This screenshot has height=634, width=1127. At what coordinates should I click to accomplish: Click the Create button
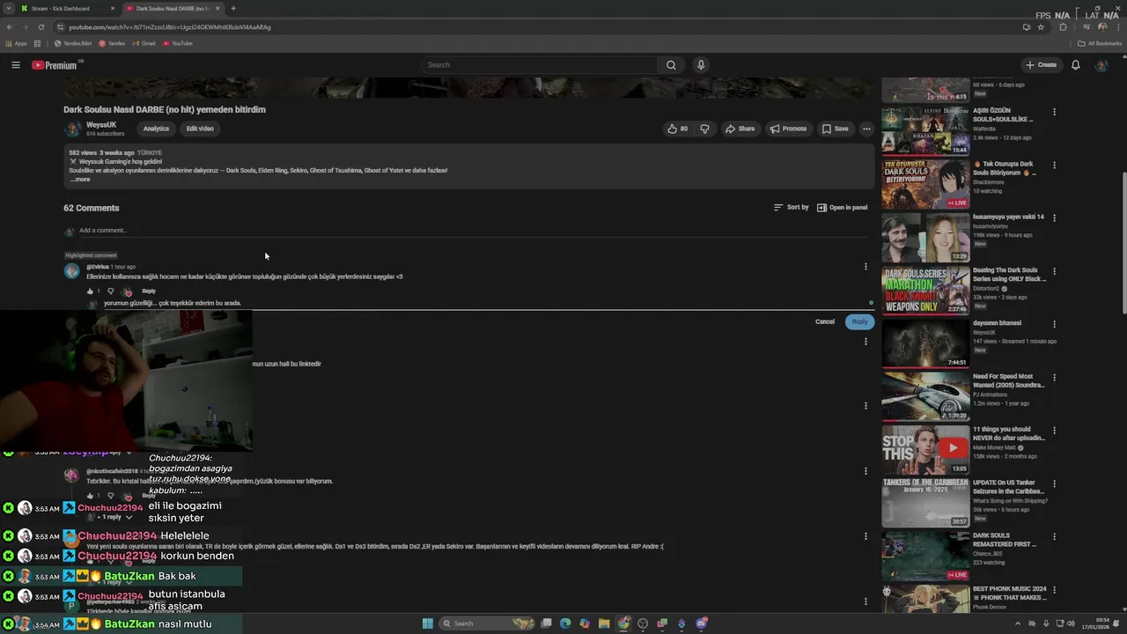[1041, 65]
